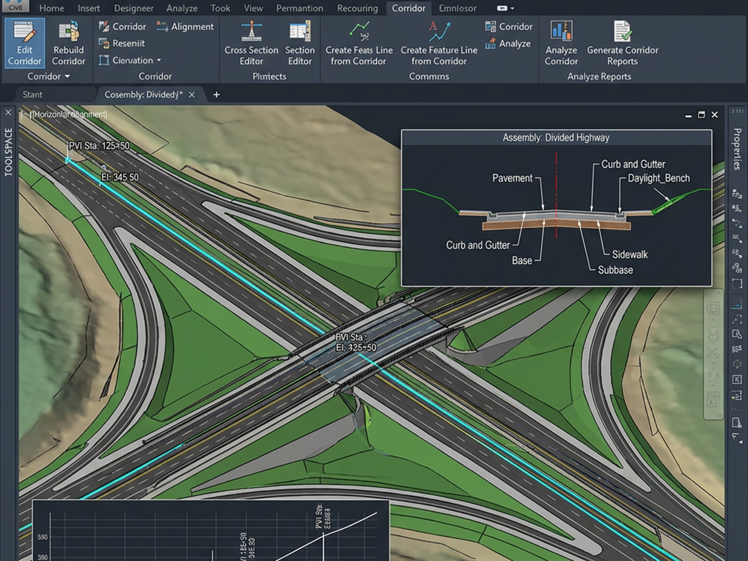The width and height of the screenshot is (748, 561).
Task: Open the Analyze ribbon tab
Action: pyautogui.click(x=182, y=8)
